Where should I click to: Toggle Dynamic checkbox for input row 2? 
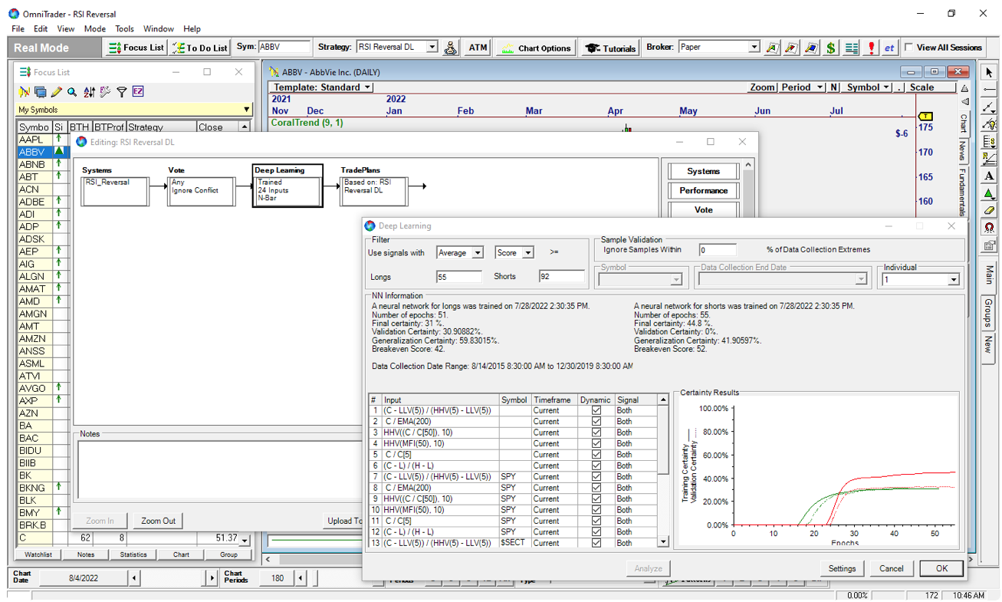[596, 422]
